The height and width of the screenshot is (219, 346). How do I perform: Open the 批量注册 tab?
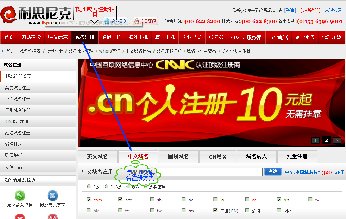pos(297,157)
